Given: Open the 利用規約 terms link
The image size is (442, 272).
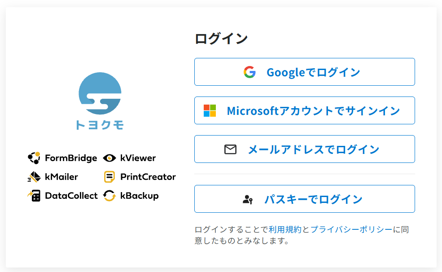Looking at the screenshot, I should pos(285,229).
